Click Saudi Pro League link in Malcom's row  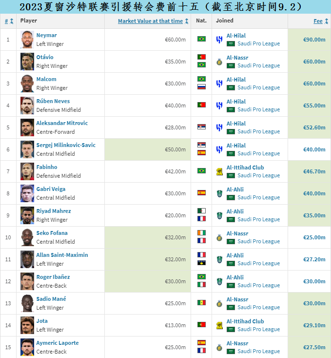click(258, 87)
